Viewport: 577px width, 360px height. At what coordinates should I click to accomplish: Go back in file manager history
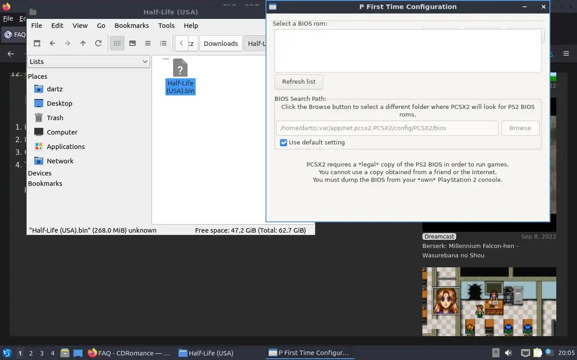click(x=52, y=43)
